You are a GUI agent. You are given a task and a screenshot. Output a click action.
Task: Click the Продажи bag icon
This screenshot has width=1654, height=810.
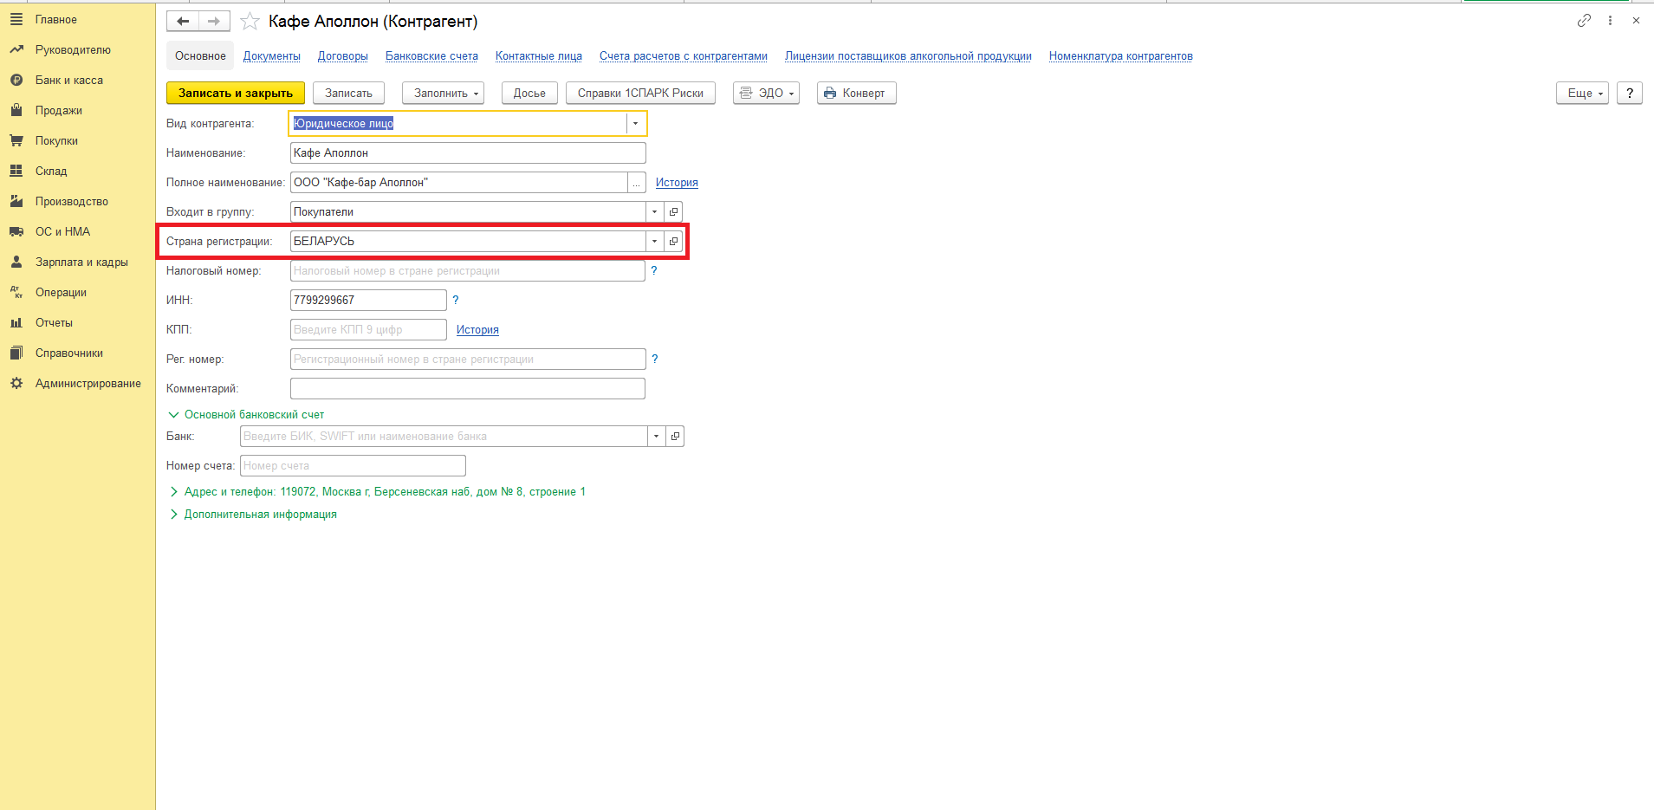[x=16, y=110]
